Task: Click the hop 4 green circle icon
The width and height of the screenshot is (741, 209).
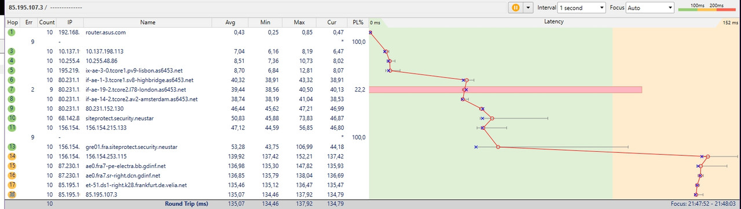Action: [11, 61]
